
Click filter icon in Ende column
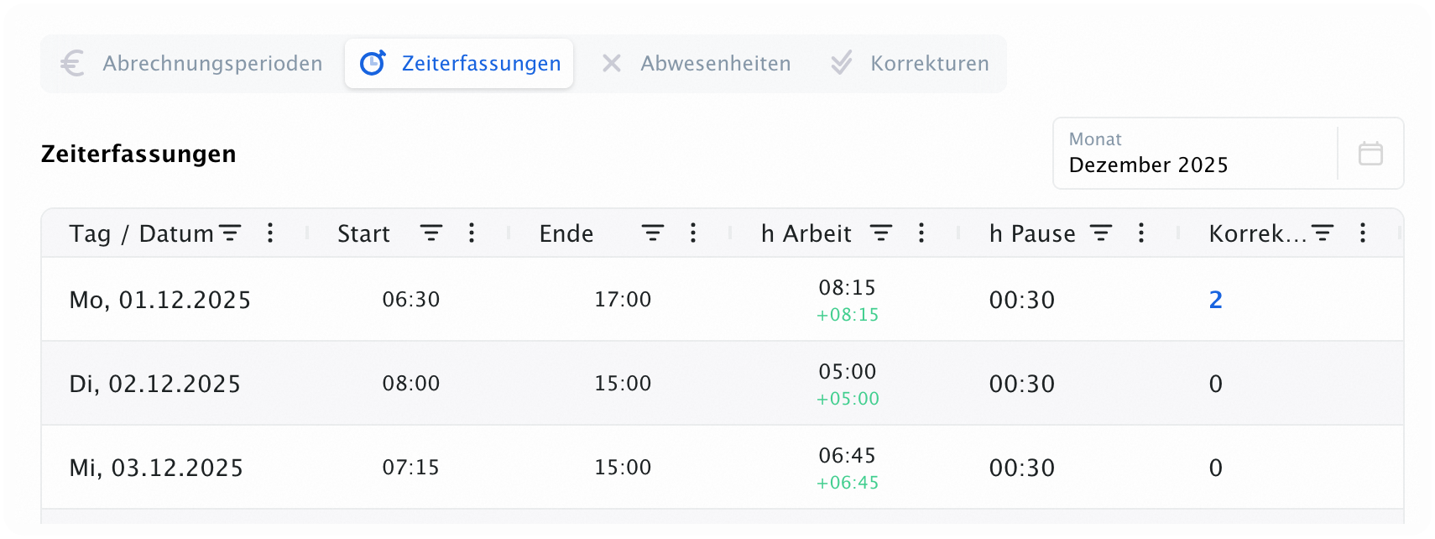[653, 233]
